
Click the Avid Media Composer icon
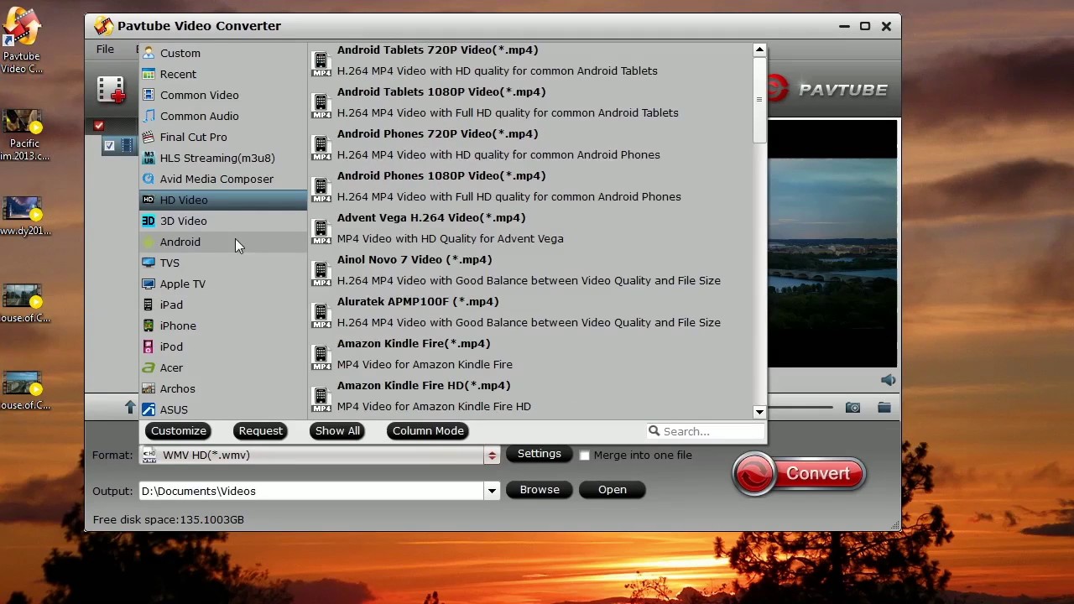(x=149, y=179)
